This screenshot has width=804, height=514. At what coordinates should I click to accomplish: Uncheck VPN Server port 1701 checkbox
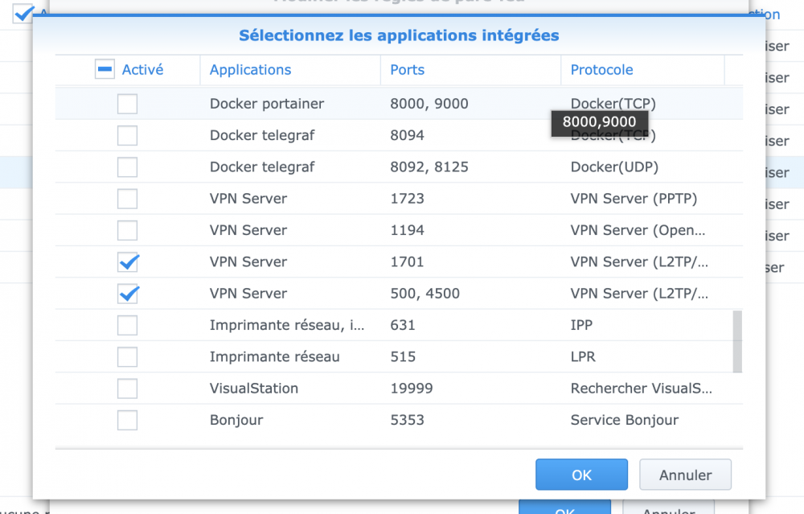pyautogui.click(x=127, y=261)
